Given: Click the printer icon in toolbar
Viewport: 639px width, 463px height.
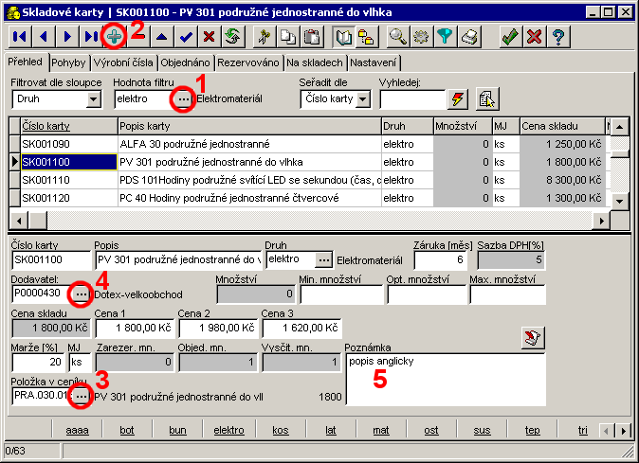Looking at the screenshot, I should pos(467,37).
